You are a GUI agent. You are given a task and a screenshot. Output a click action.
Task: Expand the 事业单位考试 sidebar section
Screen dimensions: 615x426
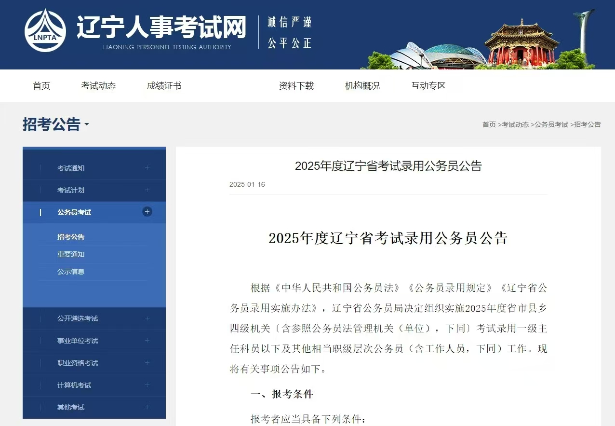[x=147, y=341]
